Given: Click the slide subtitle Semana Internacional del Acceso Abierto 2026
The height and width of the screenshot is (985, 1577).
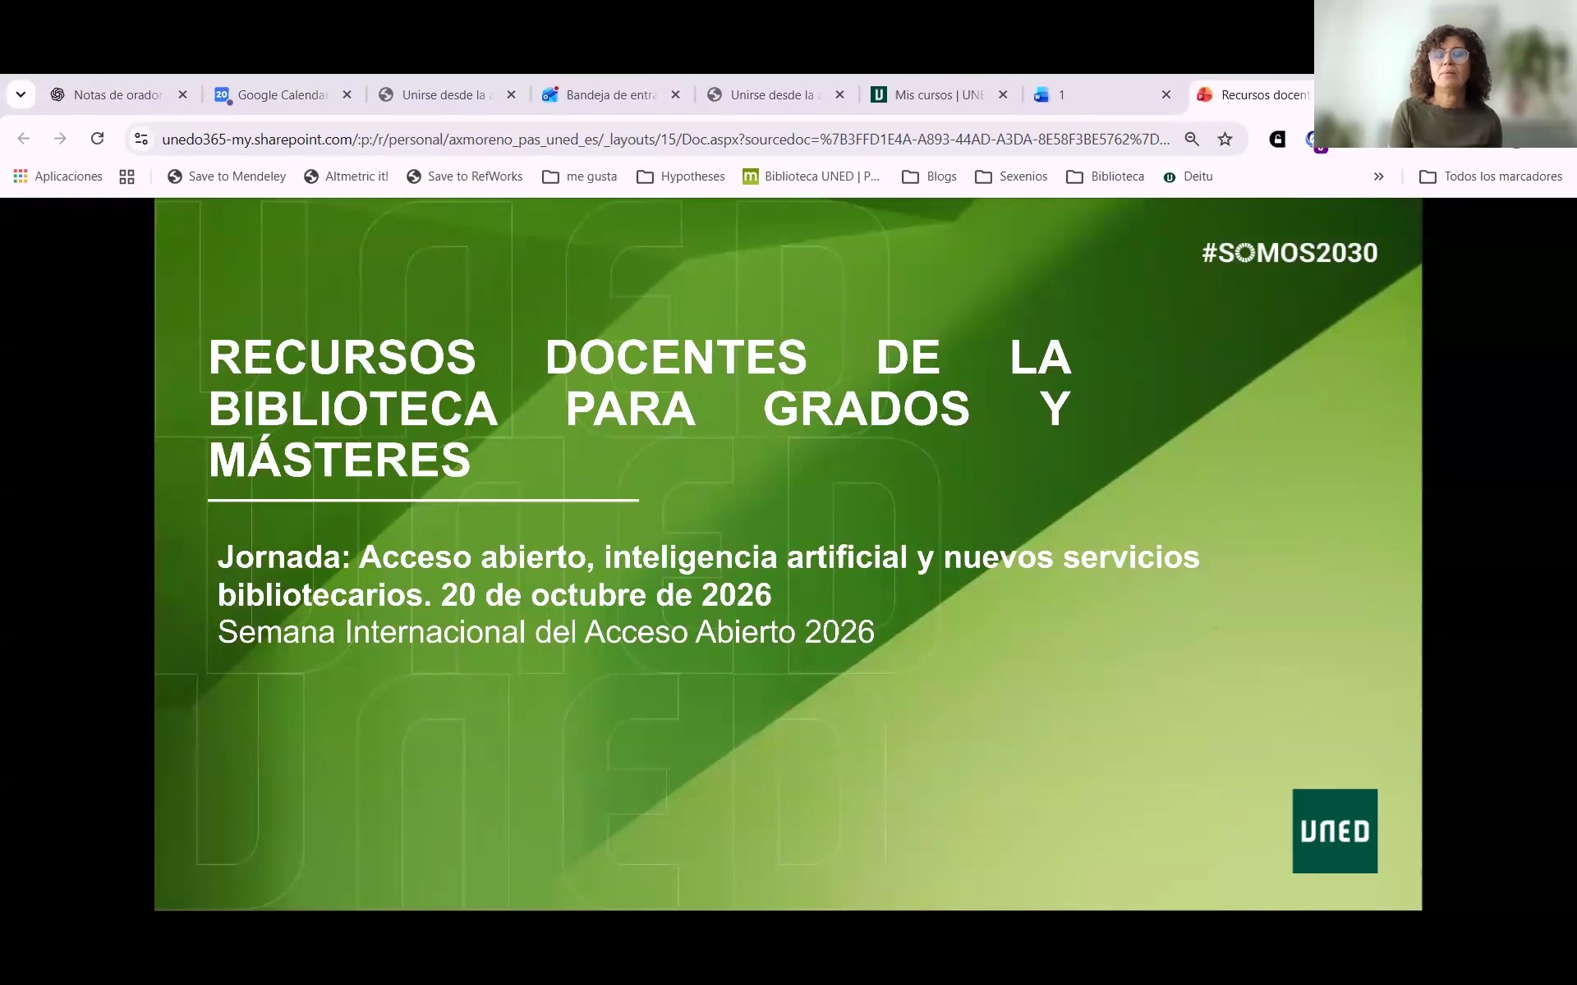Looking at the screenshot, I should pyautogui.click(x=545, y=632).
